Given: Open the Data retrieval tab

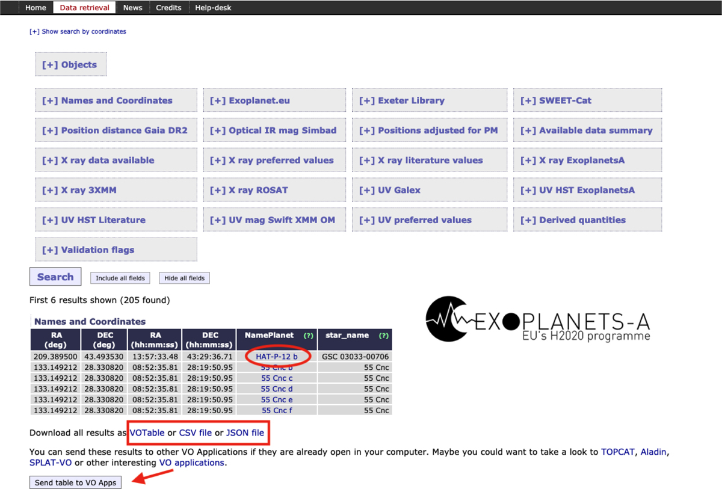Looking at the screenshot, I should [84, 8].
